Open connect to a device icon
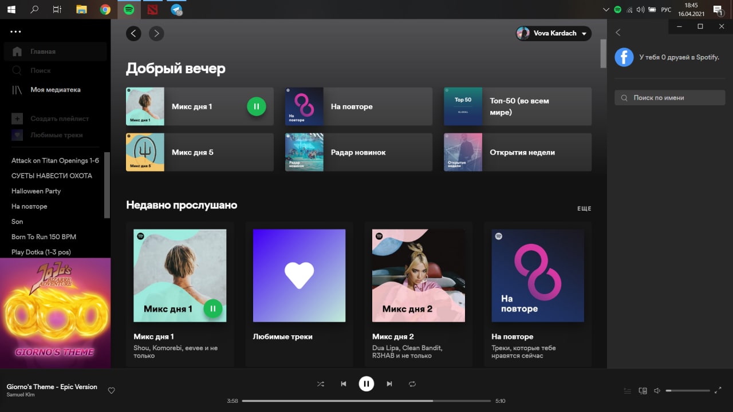Image resolution: width=733 pixels, height=412 pixels. click(643, 391)
